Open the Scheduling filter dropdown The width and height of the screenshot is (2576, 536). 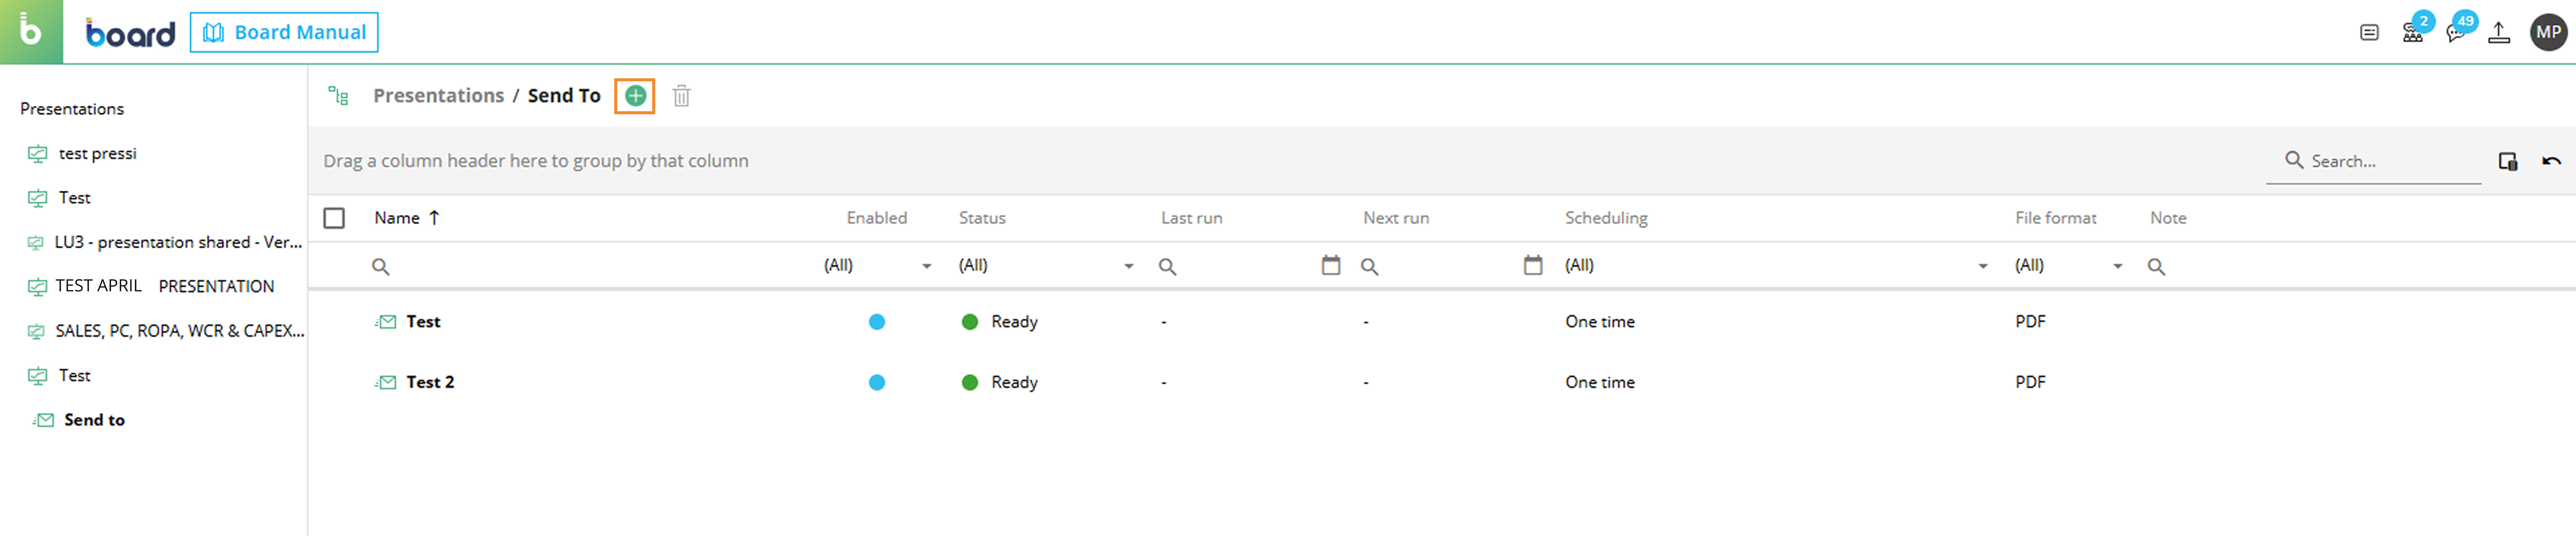click(1776, 266)
